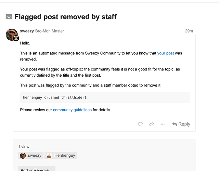
Task: Open the sweezy username in post header
Action: pos(27,31)
